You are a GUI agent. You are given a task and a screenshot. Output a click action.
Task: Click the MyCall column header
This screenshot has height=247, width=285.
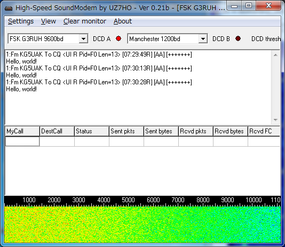click(22, 131)
